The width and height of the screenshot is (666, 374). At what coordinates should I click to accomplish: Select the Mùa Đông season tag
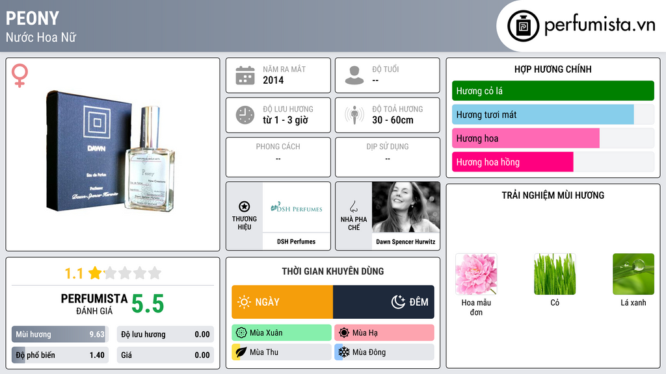click(384, 352)
